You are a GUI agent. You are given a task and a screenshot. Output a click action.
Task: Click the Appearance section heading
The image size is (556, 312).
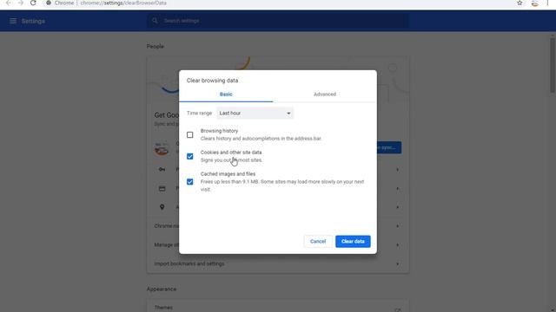click(162, 289)
